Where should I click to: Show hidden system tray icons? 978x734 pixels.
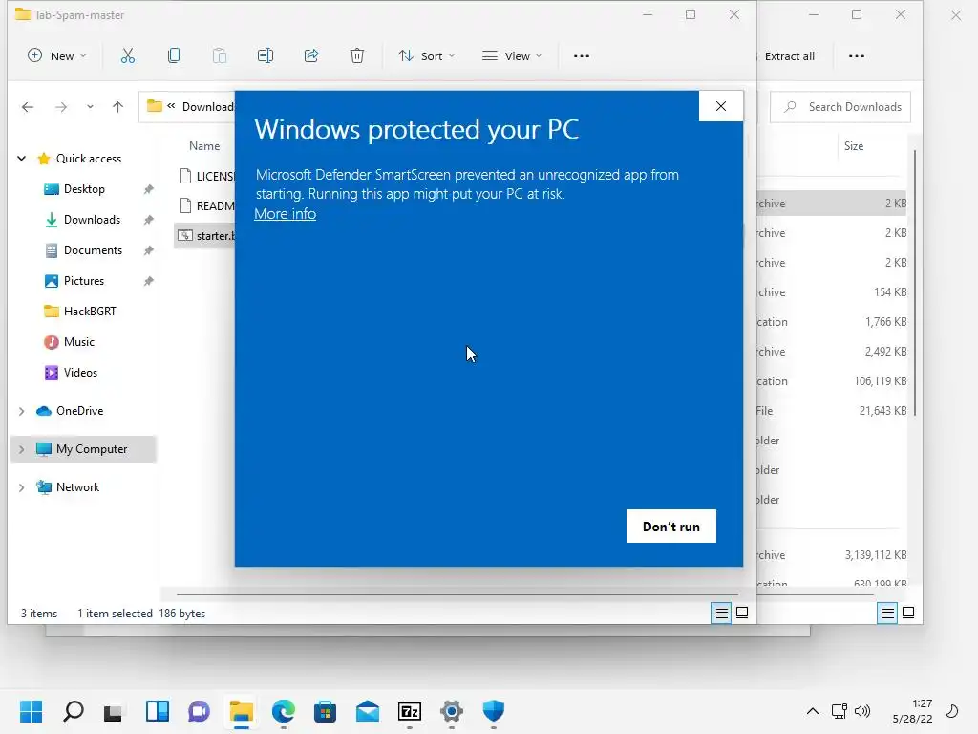[x=813, y=711]
